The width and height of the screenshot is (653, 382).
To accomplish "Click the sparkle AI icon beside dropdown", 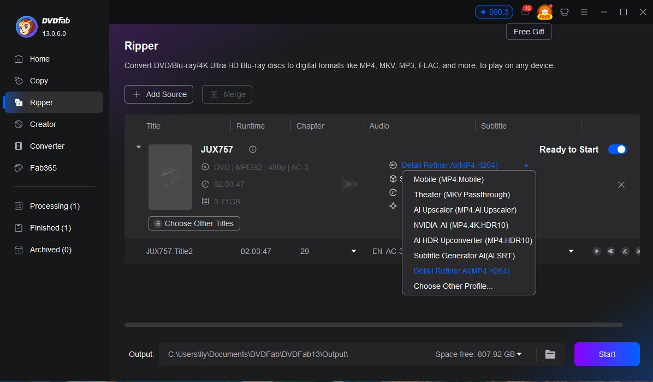I will [x=393, y=206].
